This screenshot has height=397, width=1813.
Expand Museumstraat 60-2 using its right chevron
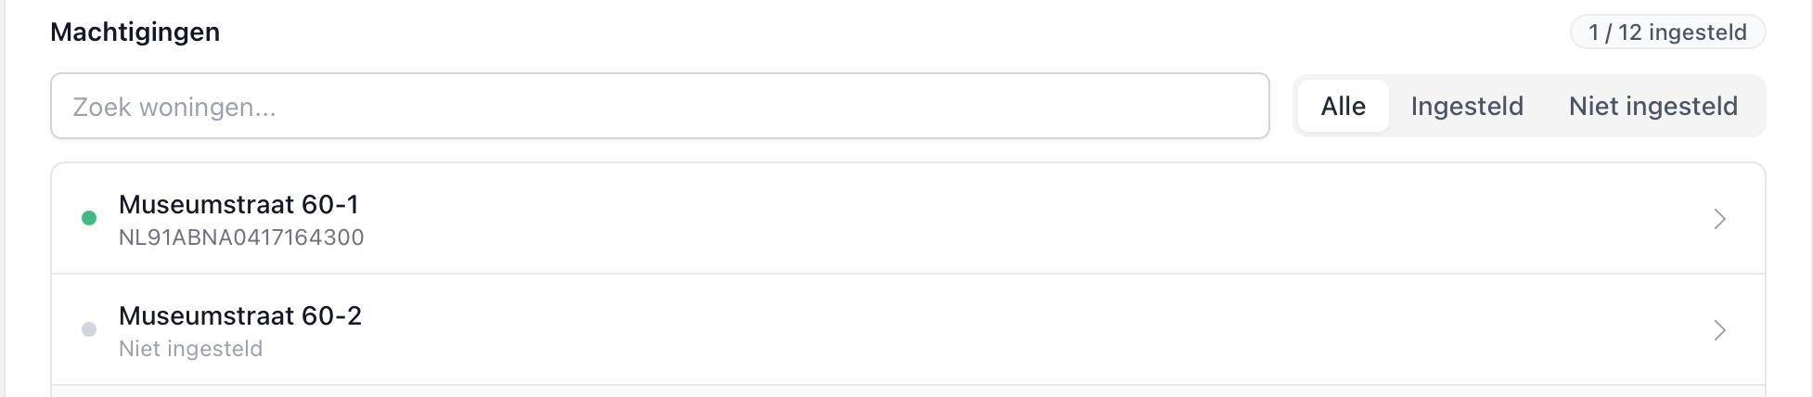click(x=1719, y=330)
